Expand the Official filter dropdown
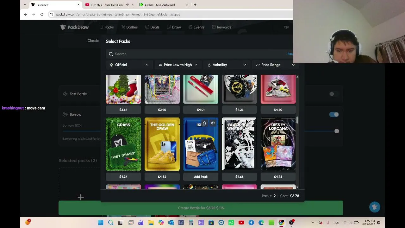Viewport: 405px width, 228px height. point(129,65)
